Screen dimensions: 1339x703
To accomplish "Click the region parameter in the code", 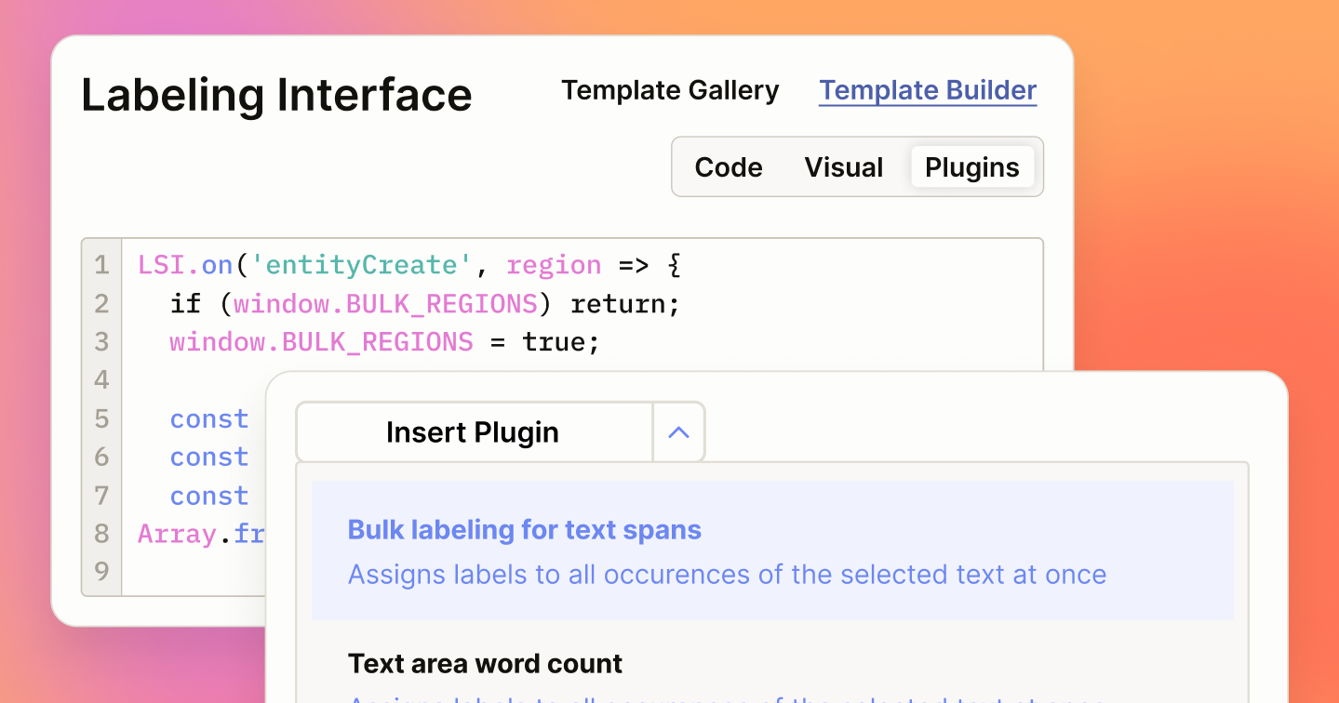I will pos(554,265).
